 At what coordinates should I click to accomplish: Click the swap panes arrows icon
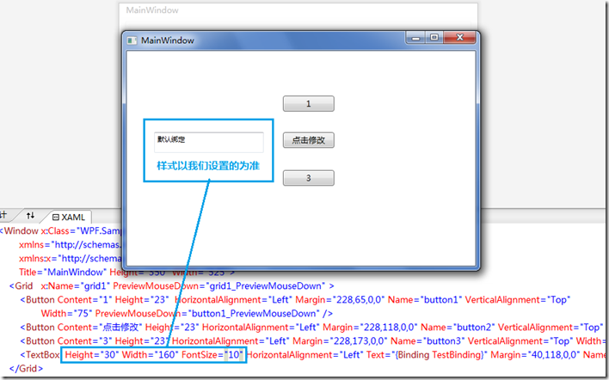click(30, 215)
